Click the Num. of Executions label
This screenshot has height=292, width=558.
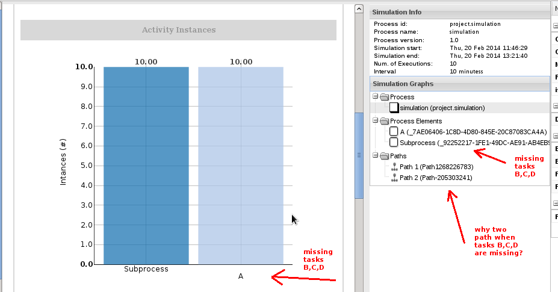pos(403,64)
